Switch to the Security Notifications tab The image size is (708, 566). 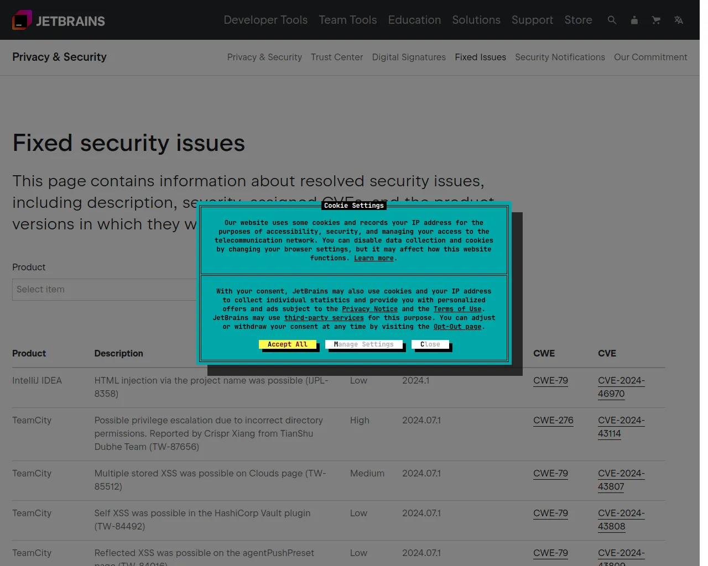coord(560,57)
